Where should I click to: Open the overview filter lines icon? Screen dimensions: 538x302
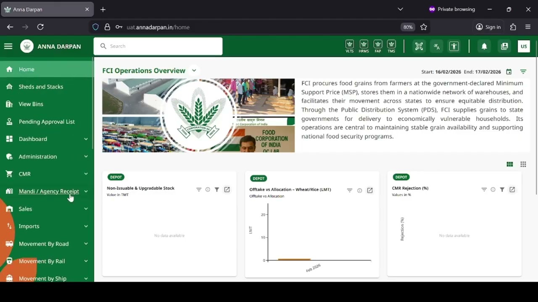(x=523, y=72)
